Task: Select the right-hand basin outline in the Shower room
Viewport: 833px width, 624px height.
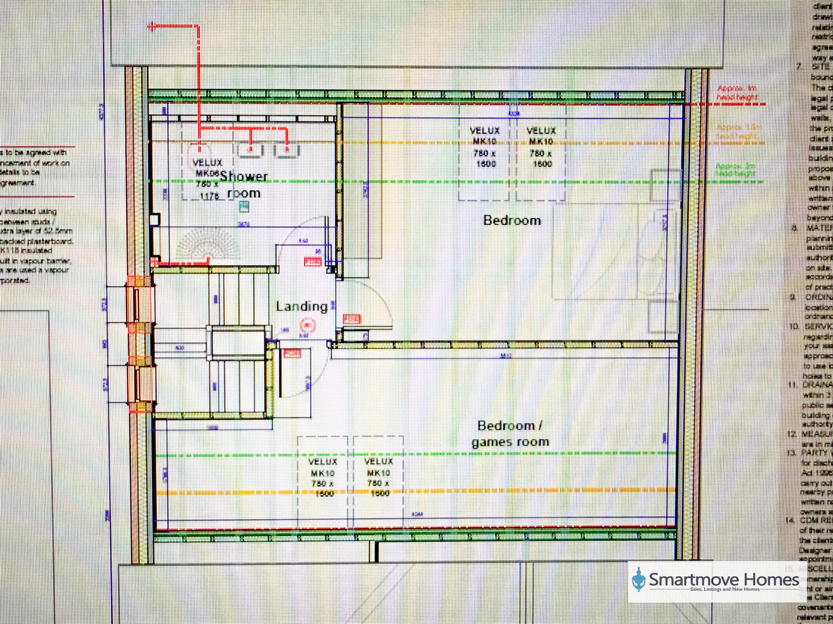Action: tap(287, 150)
